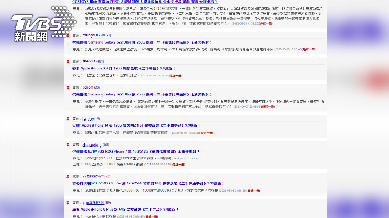The image size is (389, 218).
Task: Click the red X icon beside the S22 Ultra 紅 review
Action: coord(68,35)
